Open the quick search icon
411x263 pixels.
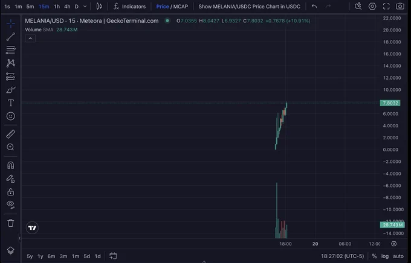pos(358,6)
